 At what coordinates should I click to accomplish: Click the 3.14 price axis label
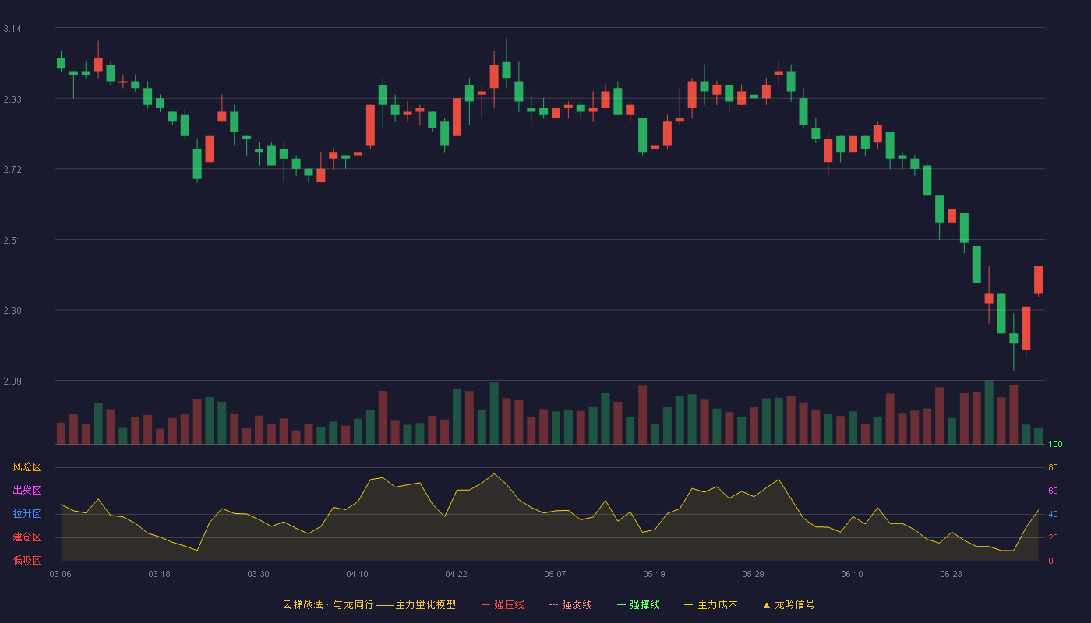(x=12, y=29)
